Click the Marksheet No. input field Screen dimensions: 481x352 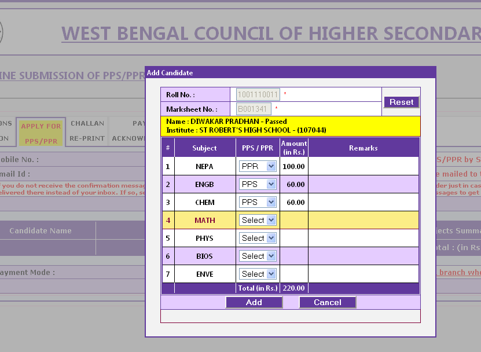(254, 109)
